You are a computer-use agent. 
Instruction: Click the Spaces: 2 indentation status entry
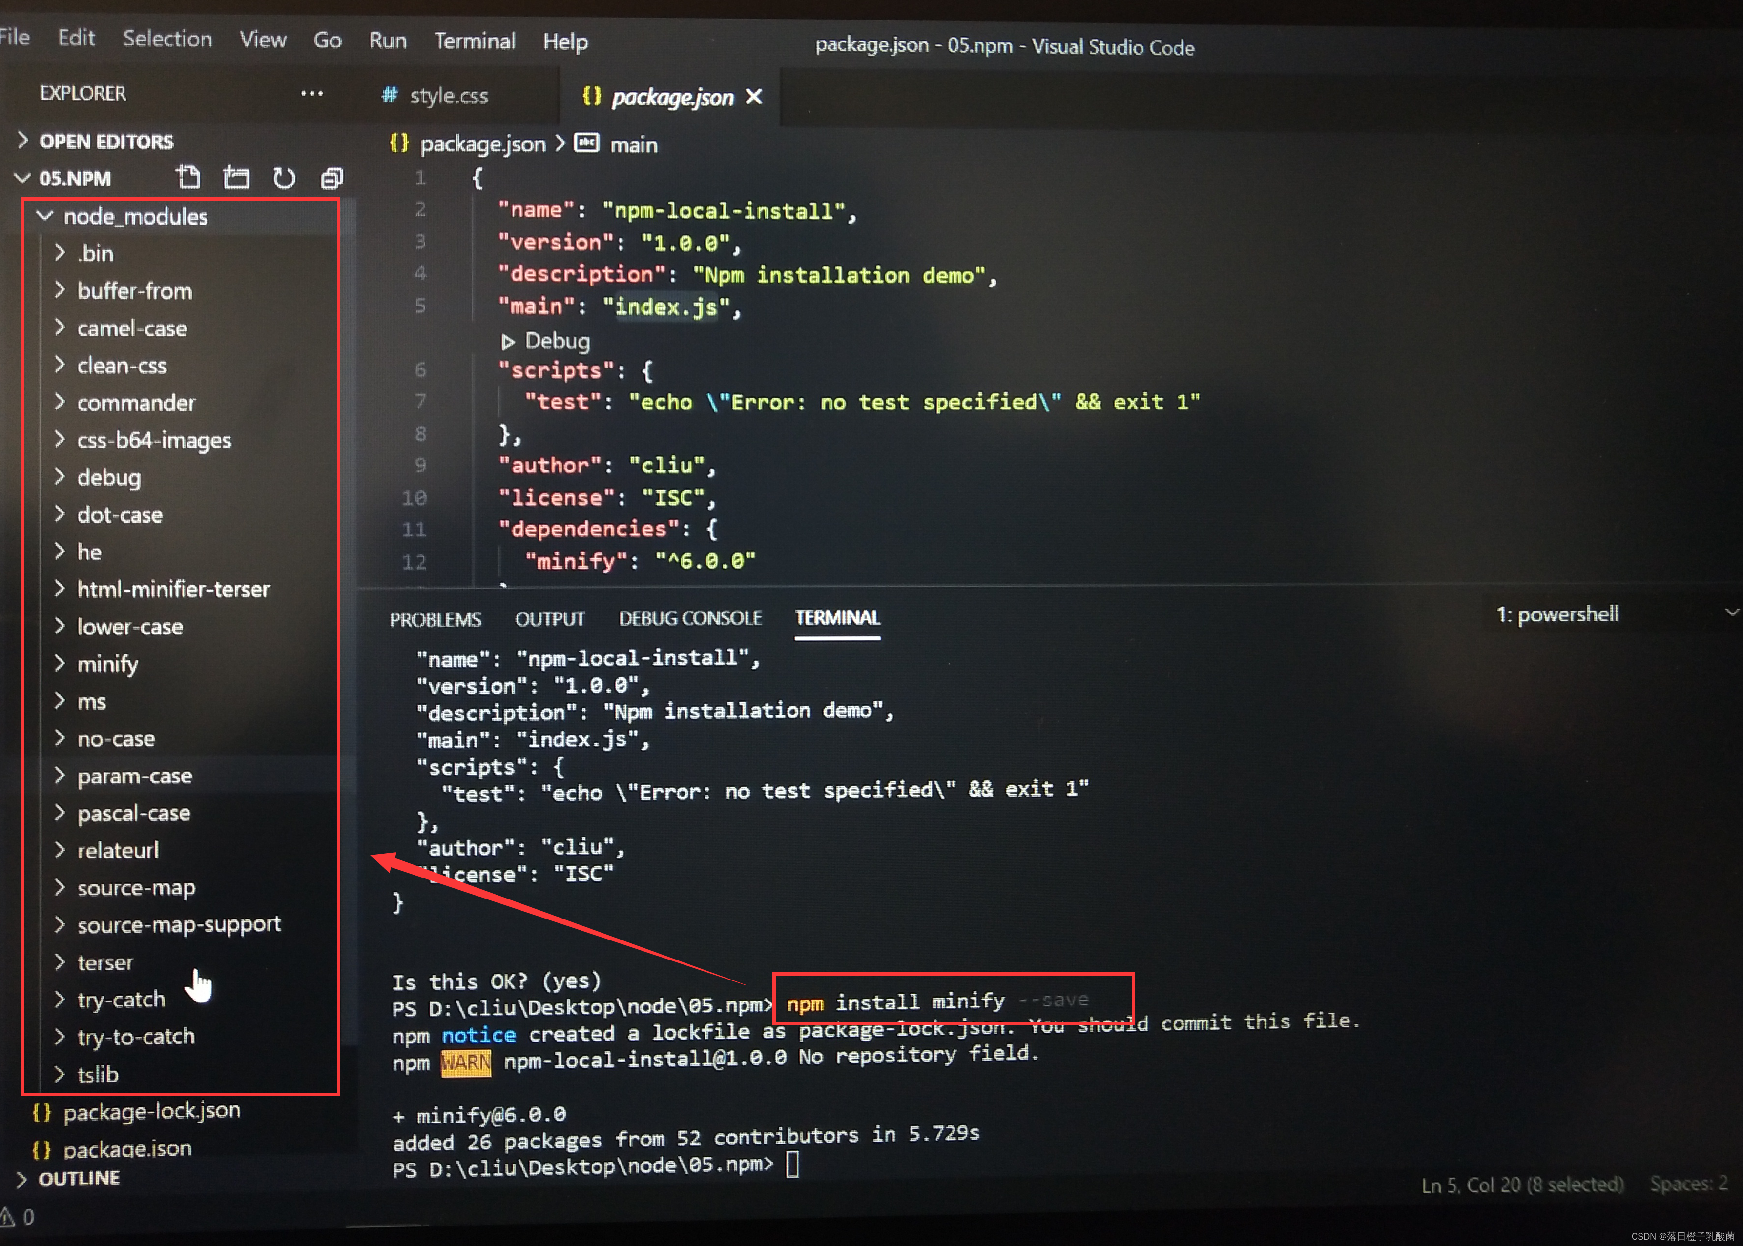pyautogui.click(x=1688, y=1183)
